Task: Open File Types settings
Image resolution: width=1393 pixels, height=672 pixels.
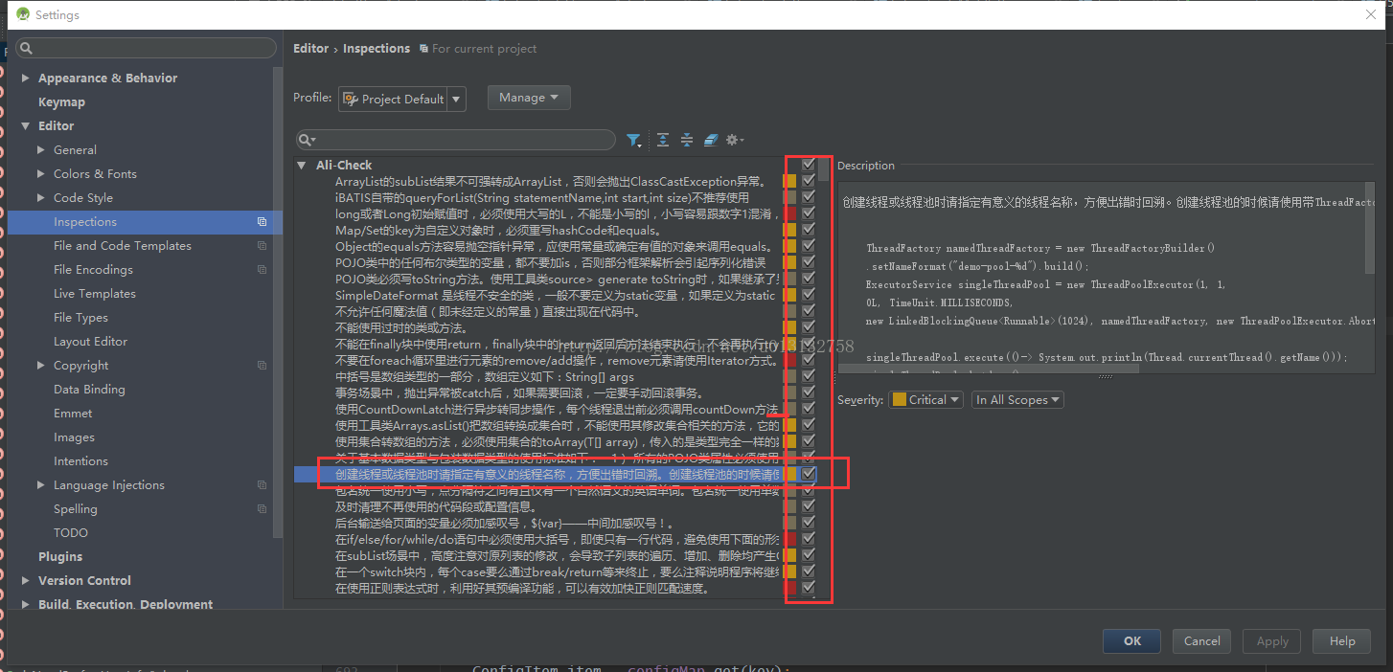Action: pyautogui.click(x=80, y=318)
